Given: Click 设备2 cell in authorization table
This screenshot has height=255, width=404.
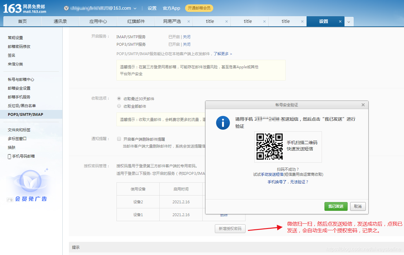Looking at the screenshot, I should pos(138,202).
